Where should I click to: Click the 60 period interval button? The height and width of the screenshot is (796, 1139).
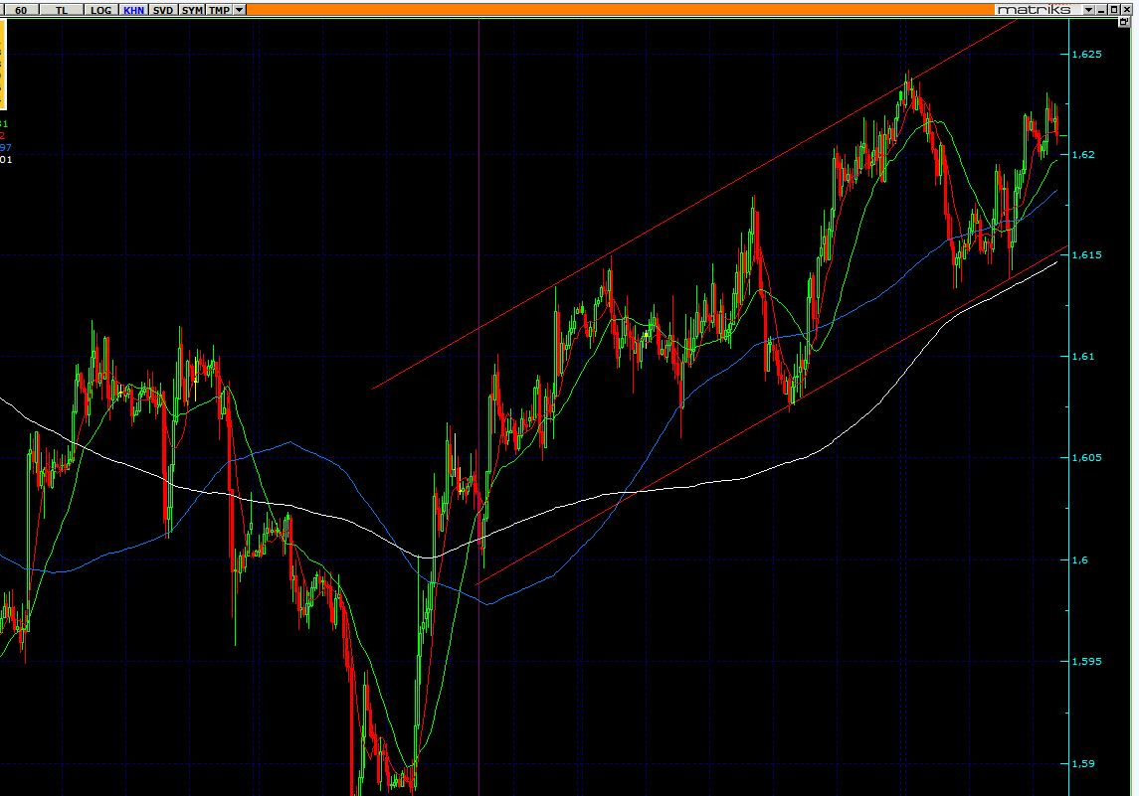click(20, 9)
